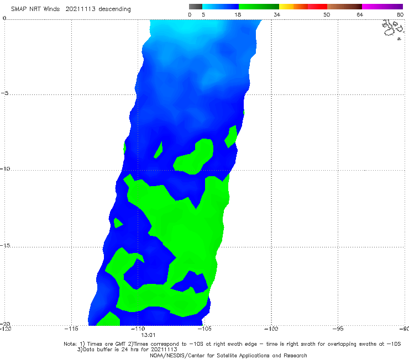Image resolution: width=409 pixels, height=359 pixels.
Task: Click the title text 'SMAP NRT Winds 20211113 descending'
Action: (x=71, y=9)
